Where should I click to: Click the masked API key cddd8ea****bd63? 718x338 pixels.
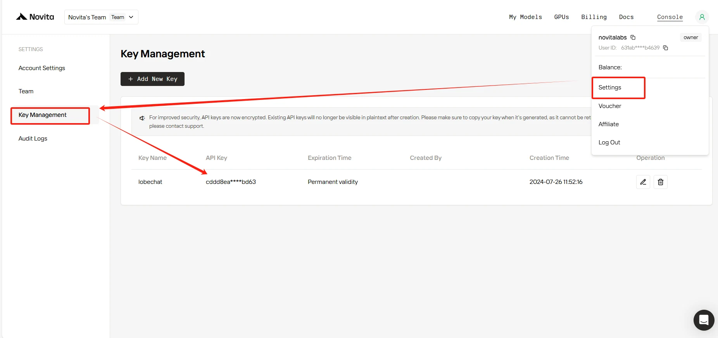point(231,182)
